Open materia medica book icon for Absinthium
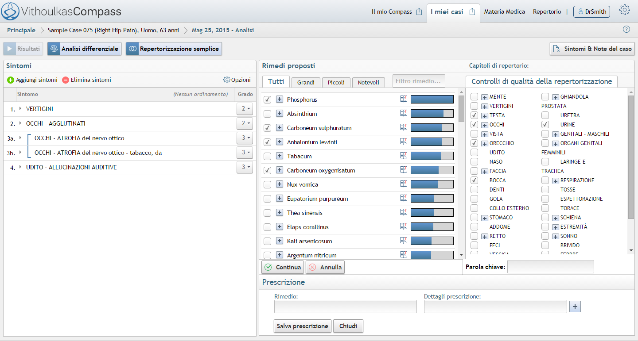This screenshot has width=638, height=341. (403, 113)
